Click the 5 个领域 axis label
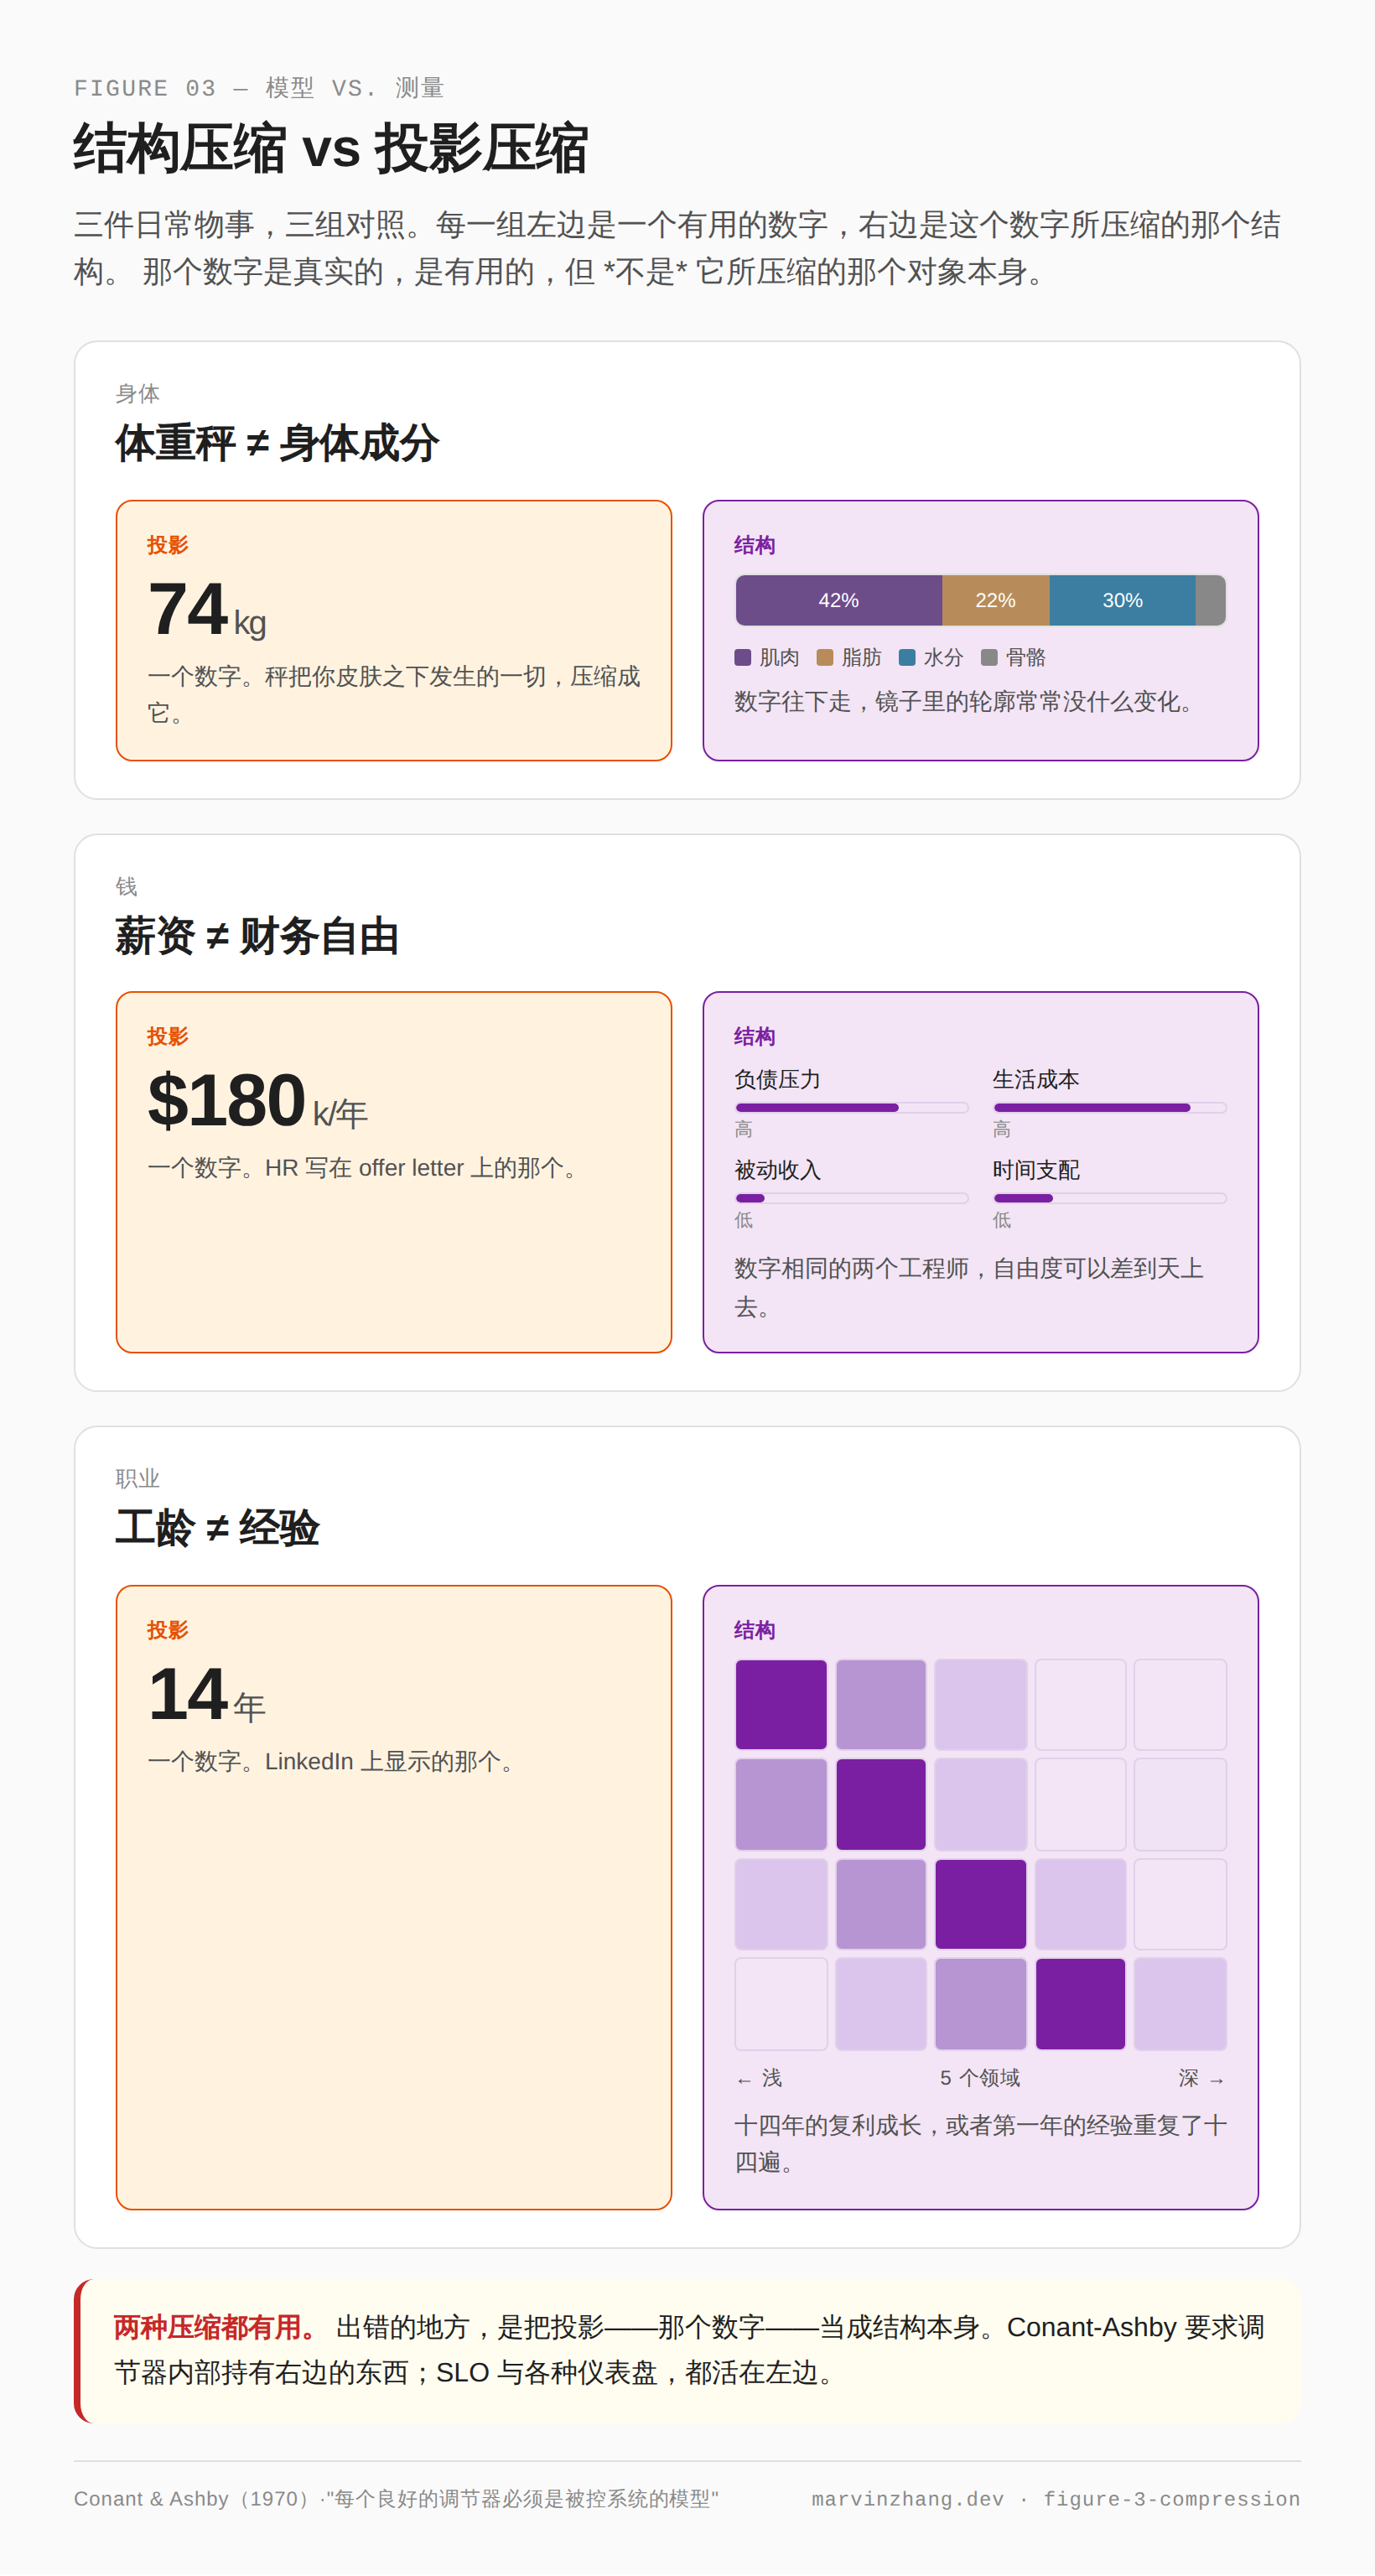The width and height of the screenshot is (1375, 2576). [980, 2078]
